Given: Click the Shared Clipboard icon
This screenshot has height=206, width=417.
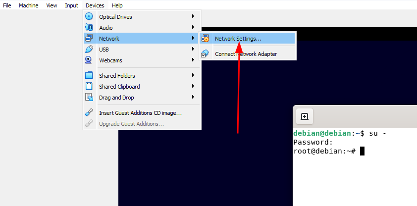Looking at the screenshot, I should [x=89, y=86].
